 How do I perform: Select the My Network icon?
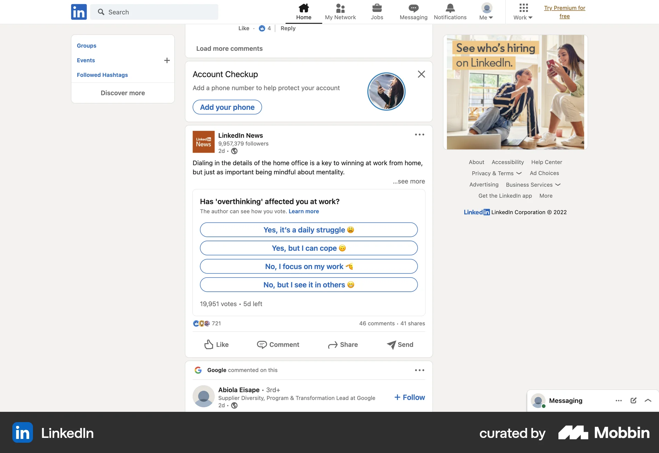(x=340, y=12)
